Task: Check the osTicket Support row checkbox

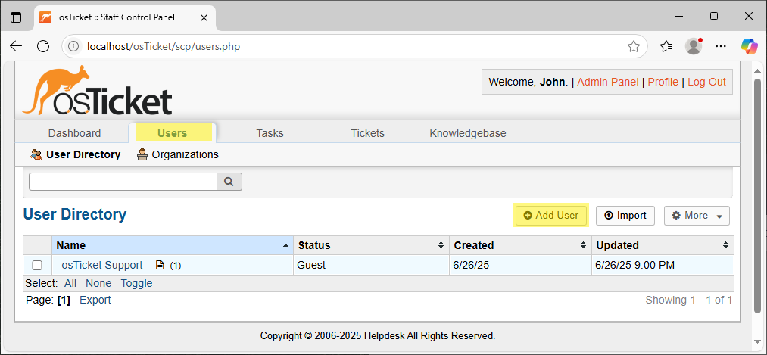Action: 37,266
